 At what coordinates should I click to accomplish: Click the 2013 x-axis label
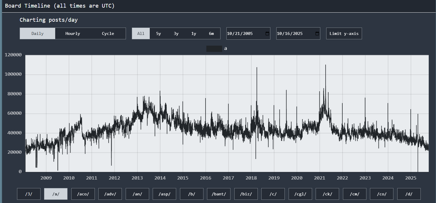[x=137, y=178]
